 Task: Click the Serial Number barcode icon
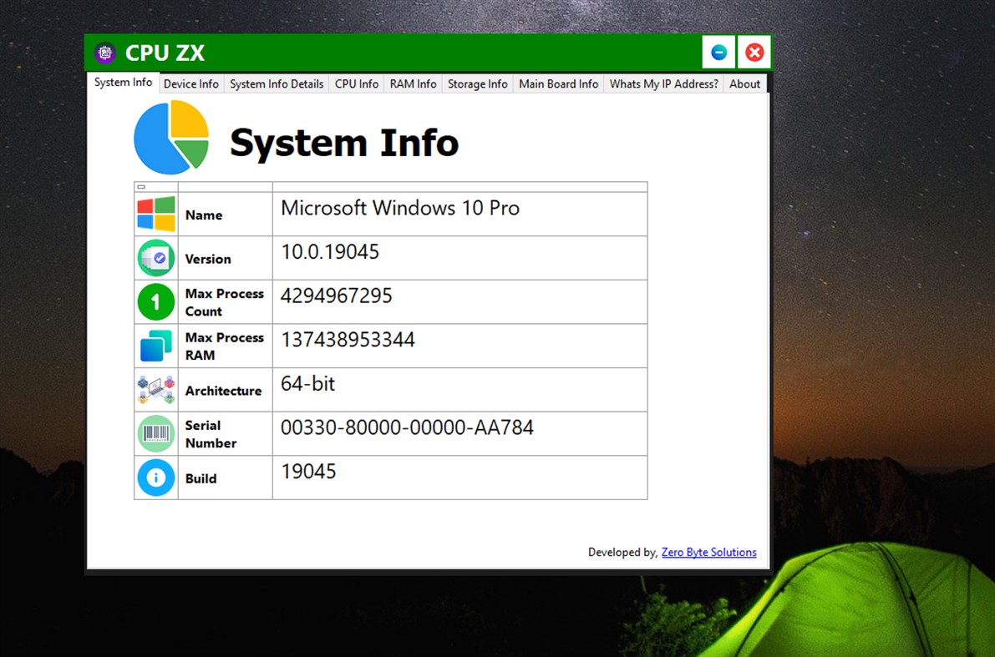coord(156,433)
